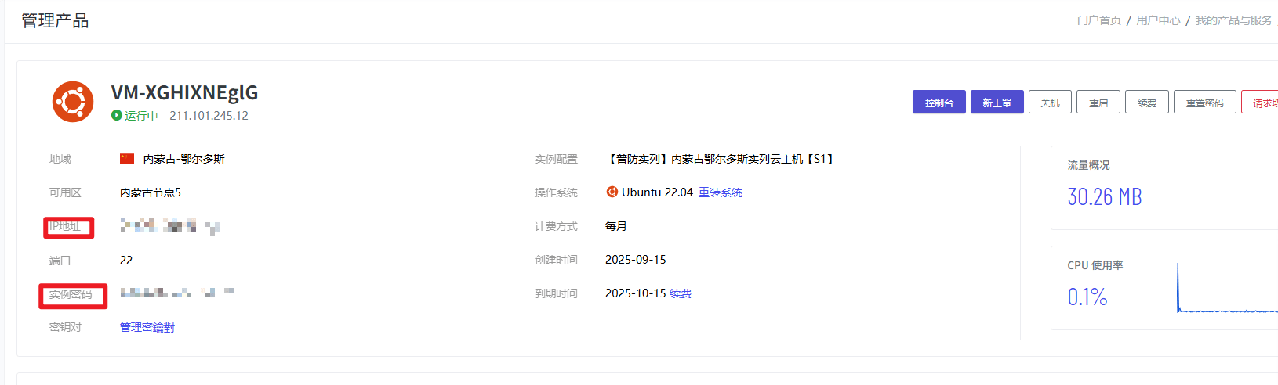This screenshot has width=1278, height=385.
Task: Navigate to 用户中心 breadcrumb link
Action: click(1158, 20)
